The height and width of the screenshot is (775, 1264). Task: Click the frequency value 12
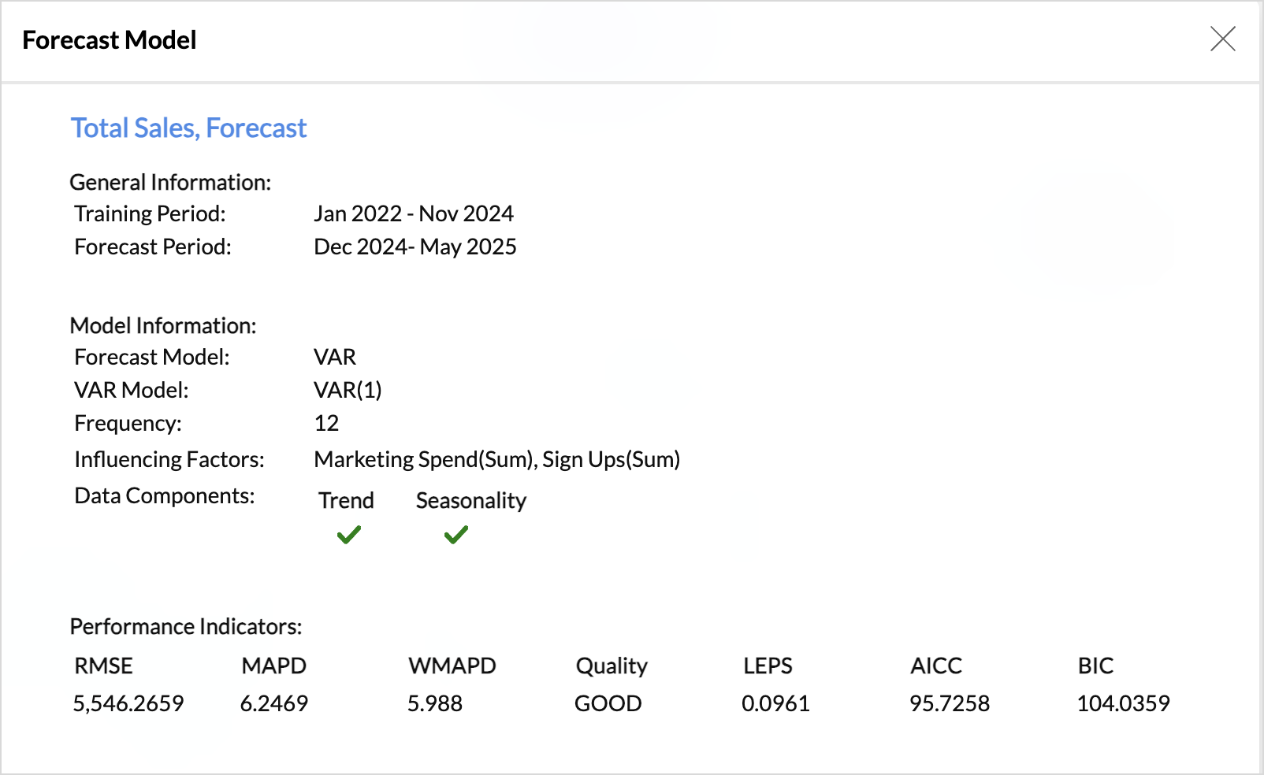[x=326, y=423]
